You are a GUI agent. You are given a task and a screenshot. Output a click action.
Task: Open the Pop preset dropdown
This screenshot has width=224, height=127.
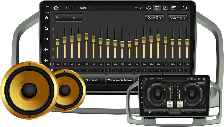click(69, 18)
